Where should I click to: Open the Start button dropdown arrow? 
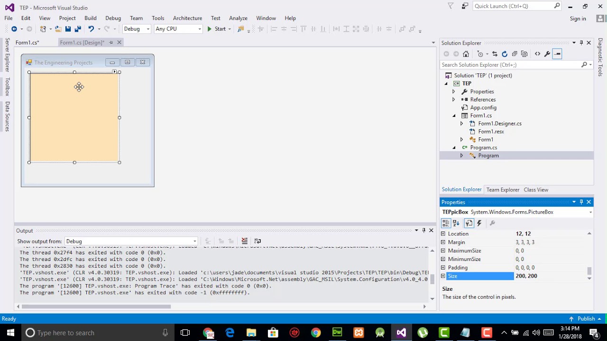click(230, 29)
